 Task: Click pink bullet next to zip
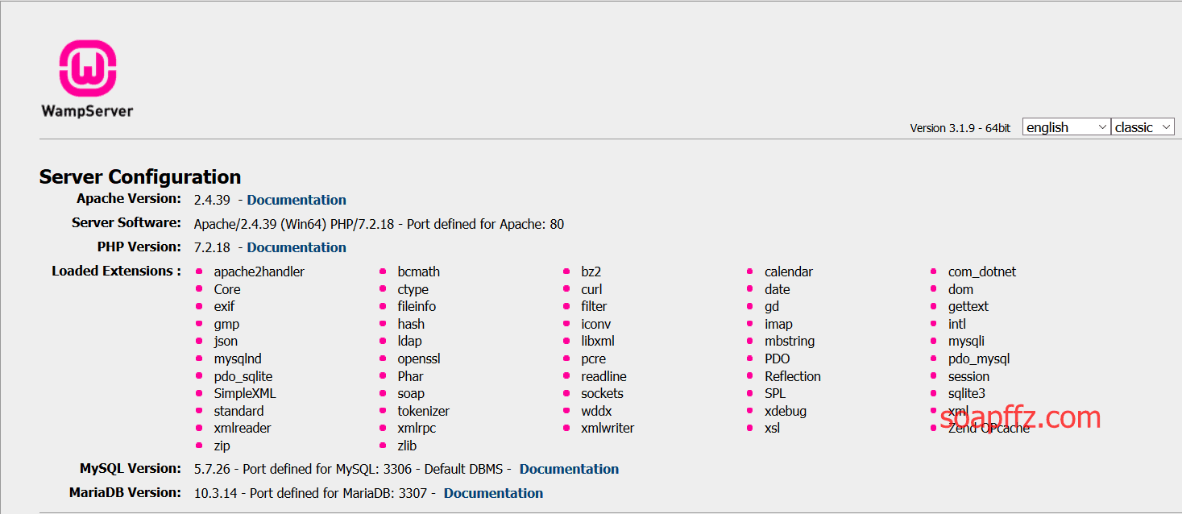[x=199, y=446]
